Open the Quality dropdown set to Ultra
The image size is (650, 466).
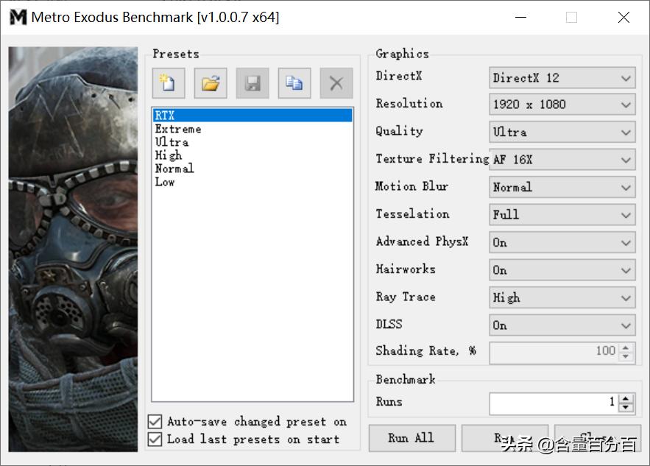point(562,133)
